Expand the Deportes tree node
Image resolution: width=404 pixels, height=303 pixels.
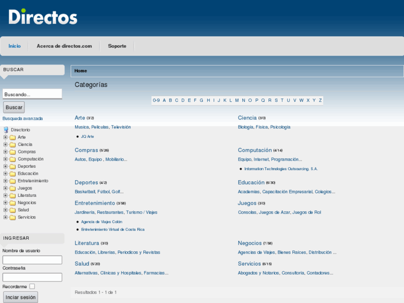(6, 166)
